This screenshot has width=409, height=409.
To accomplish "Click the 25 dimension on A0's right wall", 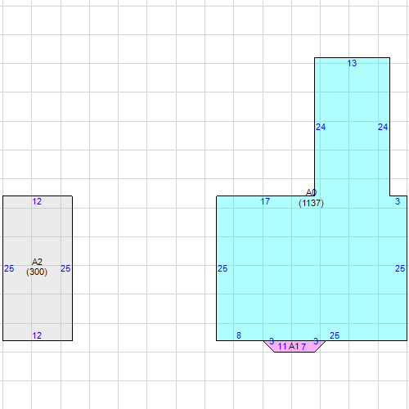I will pyautogui.click(x=400, y=268).
